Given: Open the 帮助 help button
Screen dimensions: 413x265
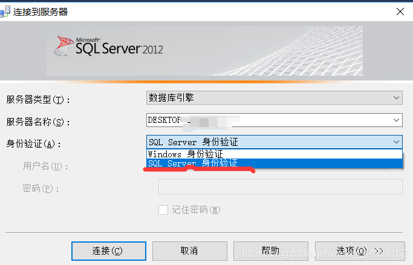Looking at the screenshot, I should click(271, 250).
